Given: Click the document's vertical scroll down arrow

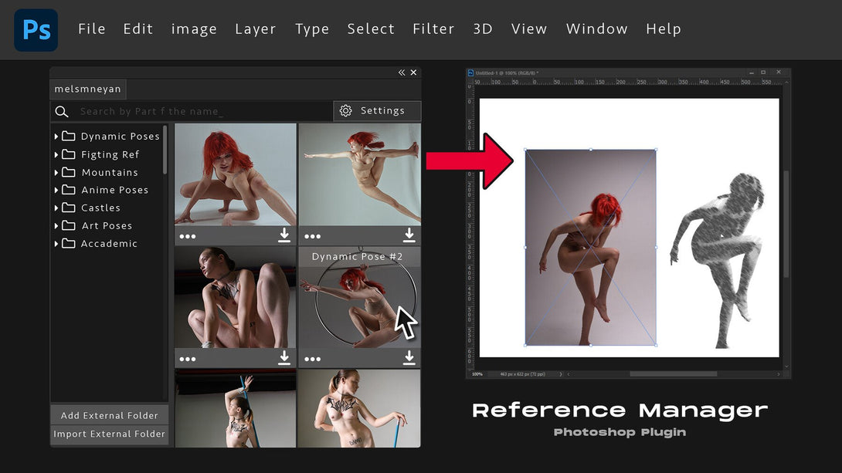Looking at the screenshot, I should click(786, 367).
